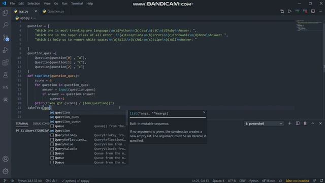The image size is (325, 183).
Task: Select the DEBUG CONSOLE panel tab
Action: point(41,124)
